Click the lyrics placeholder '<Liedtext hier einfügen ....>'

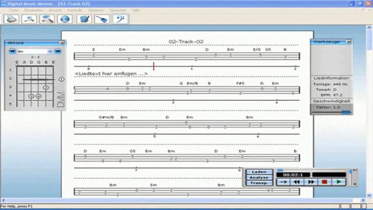111,73
